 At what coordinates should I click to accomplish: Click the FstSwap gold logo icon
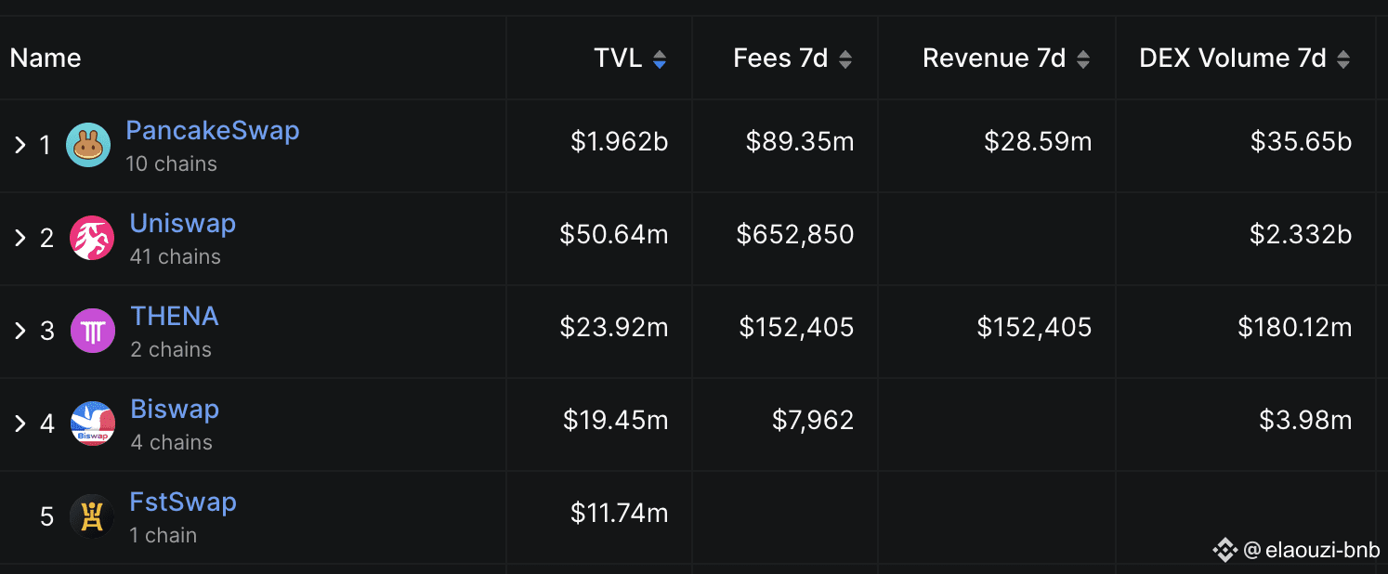pyautogui.click(x=92, y=516)
